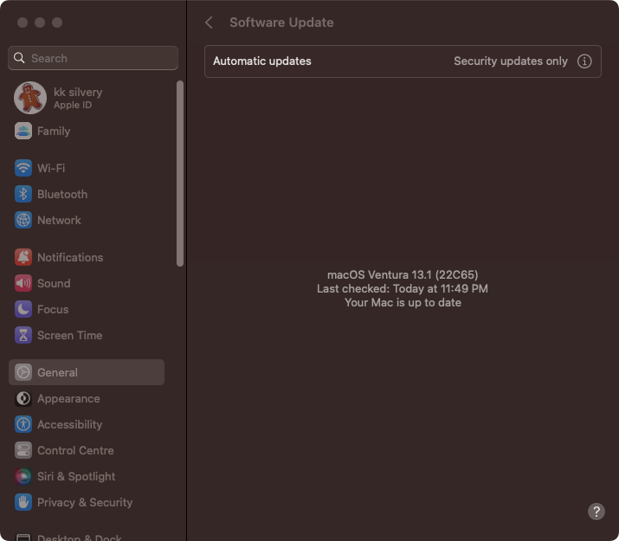Click the Control Centre icon
619x541 pixels.
[x=23, y=451]
